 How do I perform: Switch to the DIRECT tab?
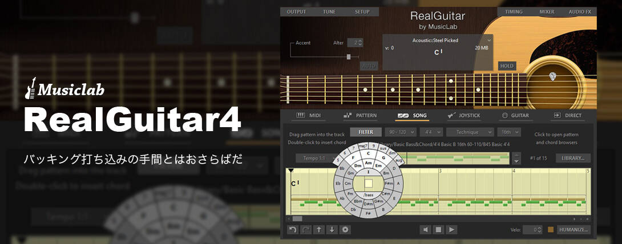click(568, 115)
